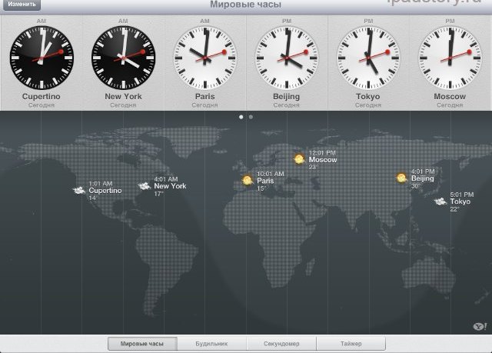Click the sunny weather icon for Paris
Image resolution: width=492 pixels, height=353 pixels.
click(248, 180)
